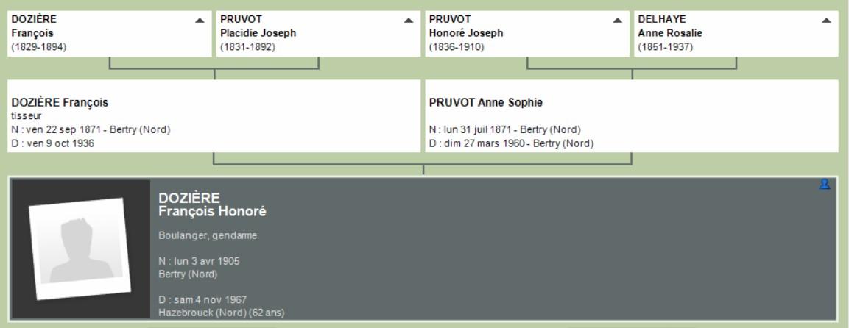Screen dimensions: 849x328
Task: Expand ancestors above PRUVOT Honoré Joseph
Action: [617, 21]
